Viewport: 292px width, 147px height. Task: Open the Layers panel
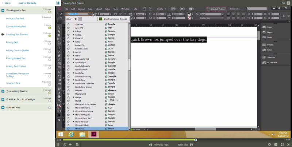(268, 32)
